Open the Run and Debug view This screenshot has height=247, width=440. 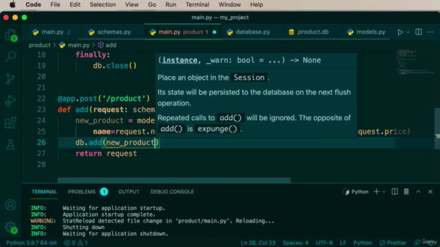coord(11,101)
